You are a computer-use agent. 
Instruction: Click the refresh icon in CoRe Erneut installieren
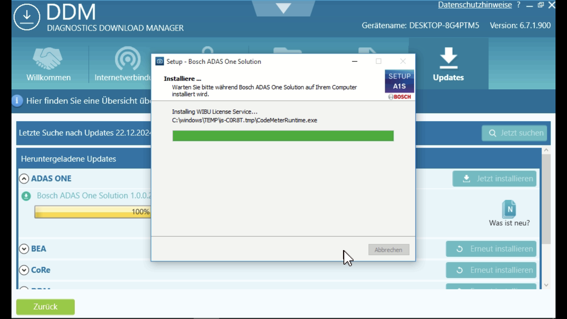coord(459,270)
